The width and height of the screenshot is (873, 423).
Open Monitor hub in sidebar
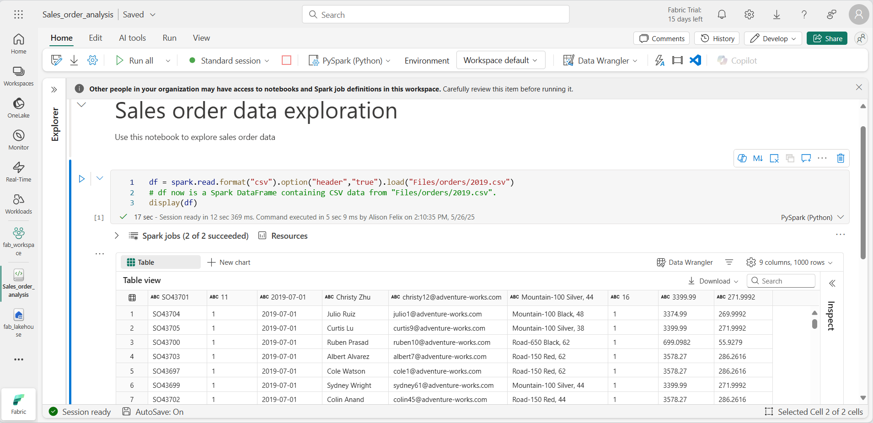point(18,140)
